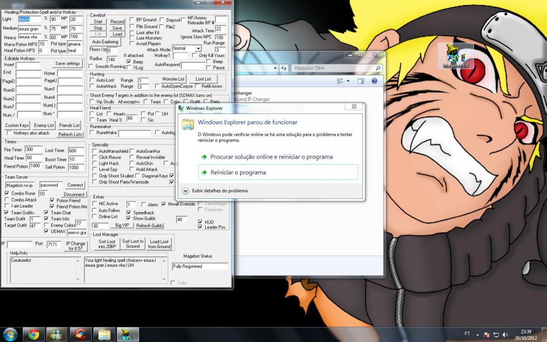Expand 'Exibir detalhes do problema'

pos(215,191)
